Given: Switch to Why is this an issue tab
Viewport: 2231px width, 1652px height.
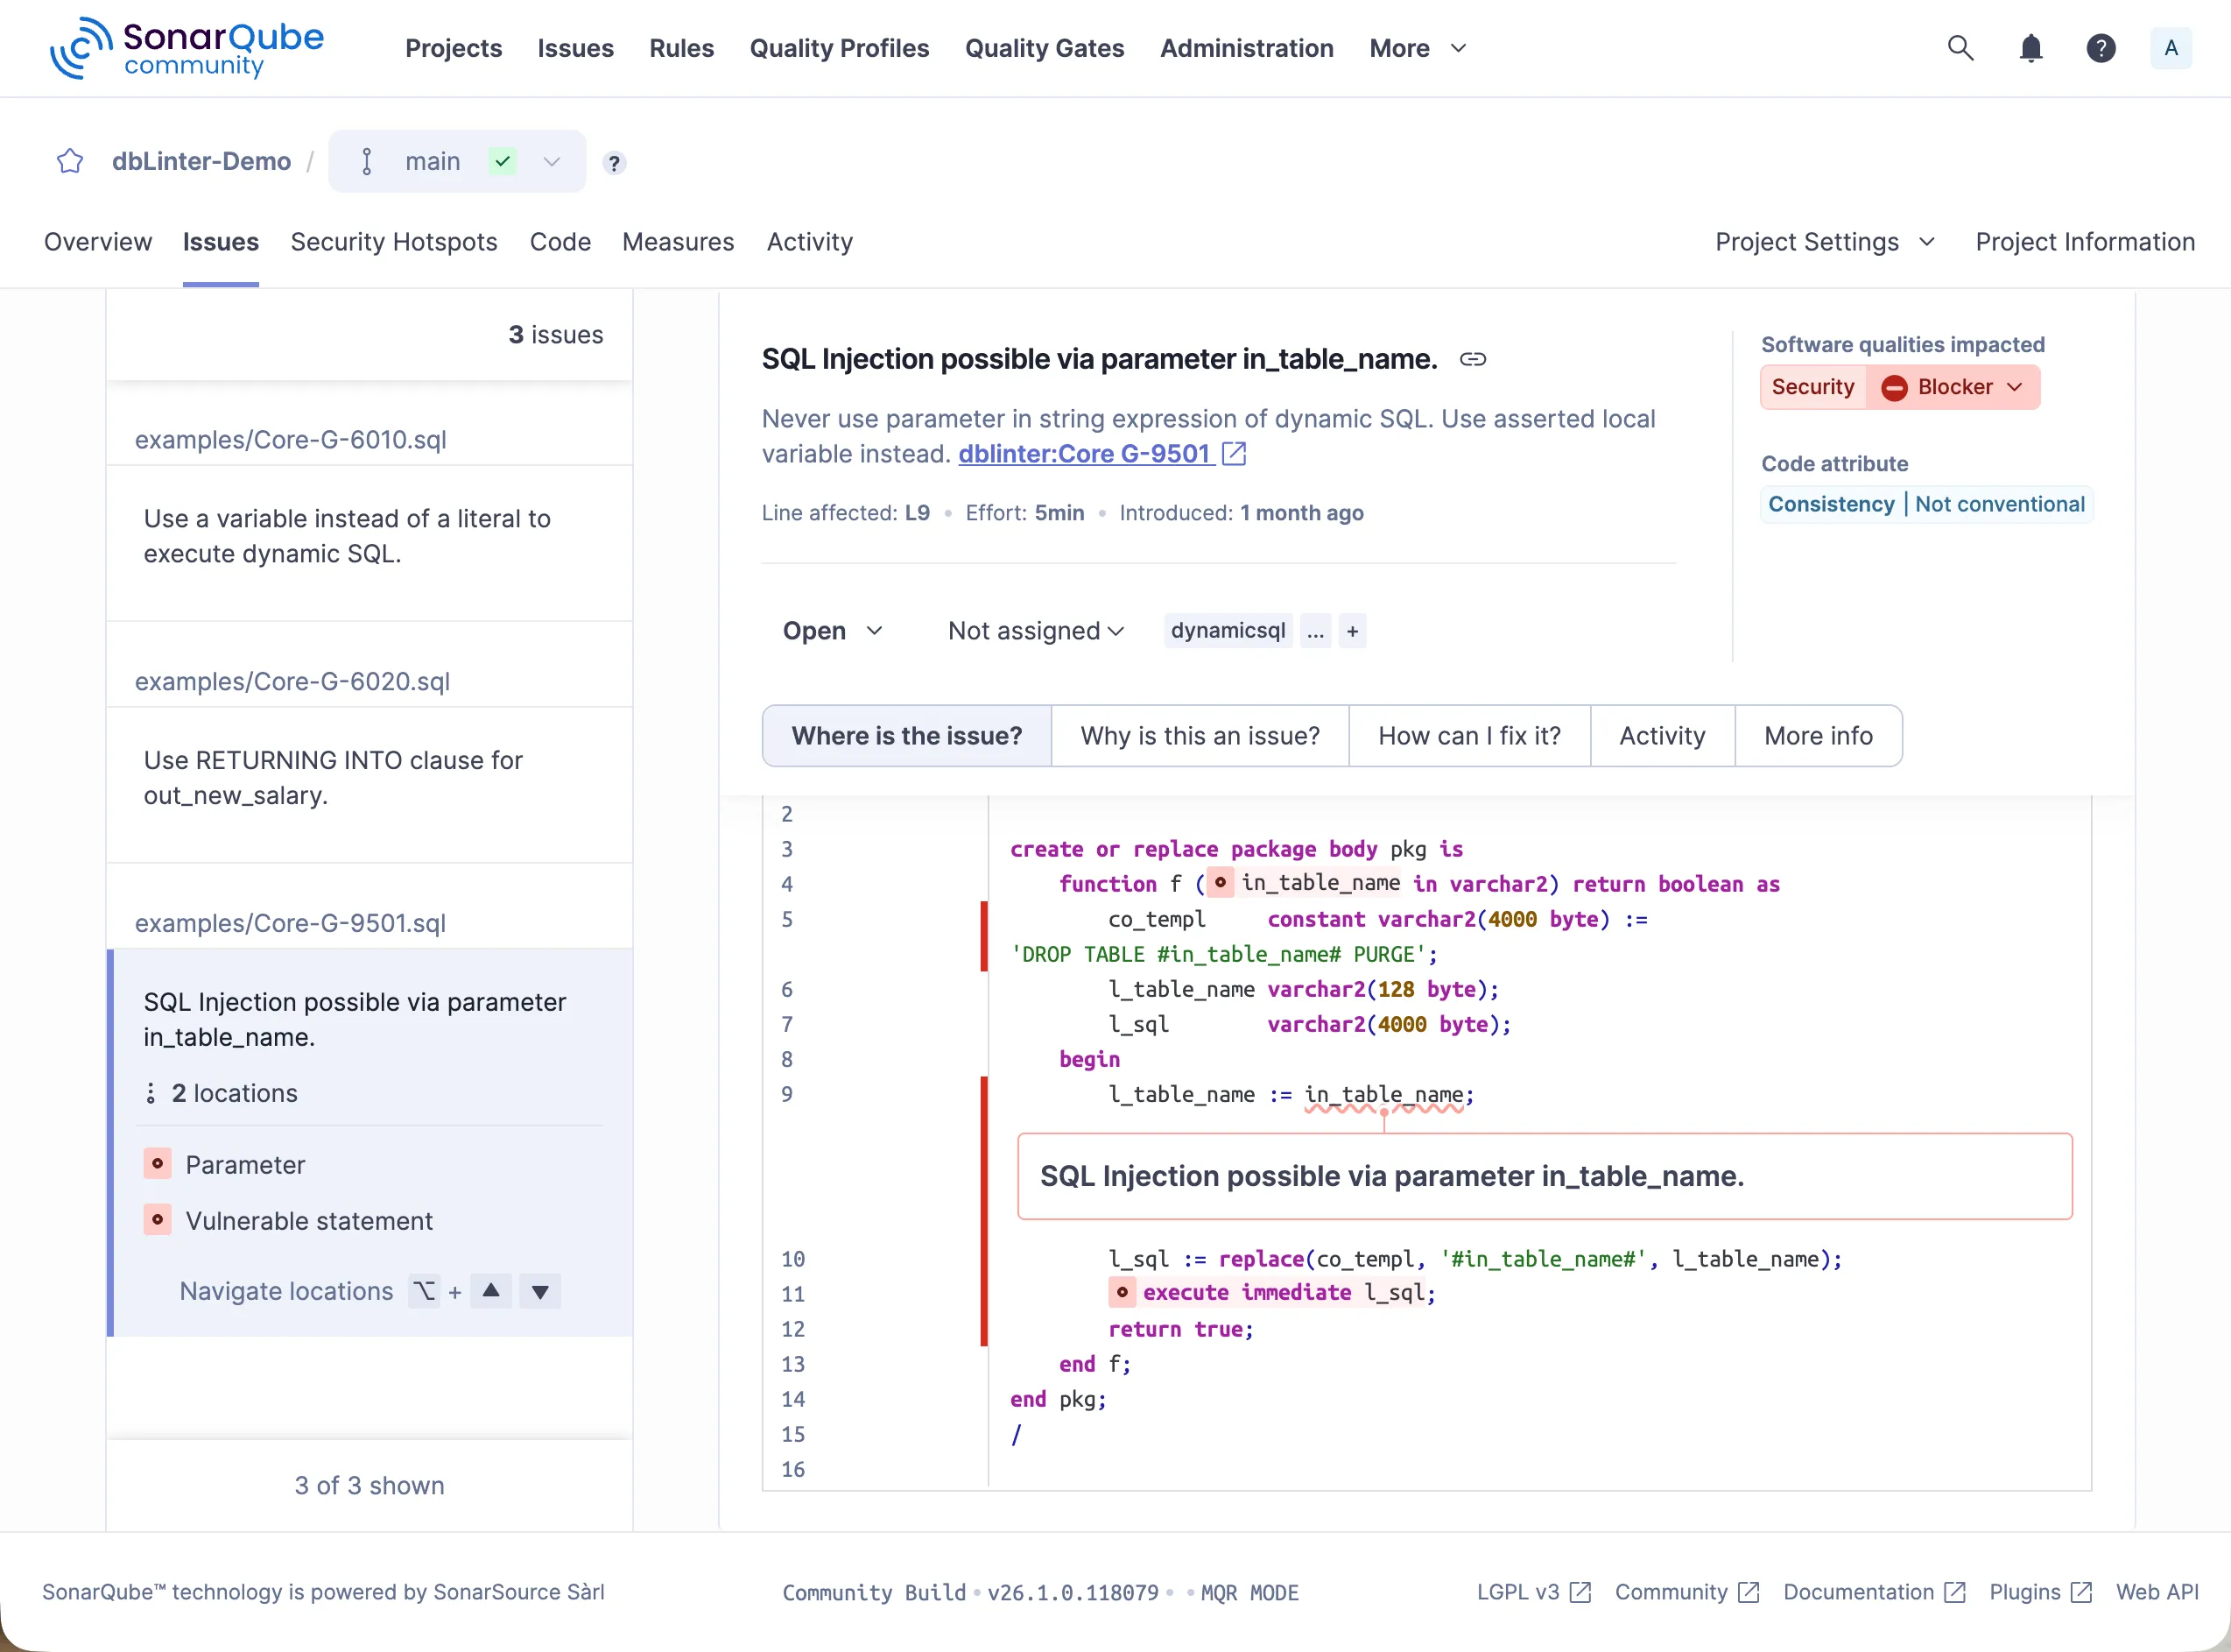Looking at the screenshot, I should (1200, 736).
